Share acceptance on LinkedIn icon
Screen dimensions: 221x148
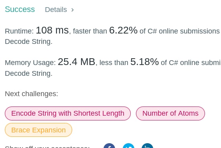pos(147,146)
